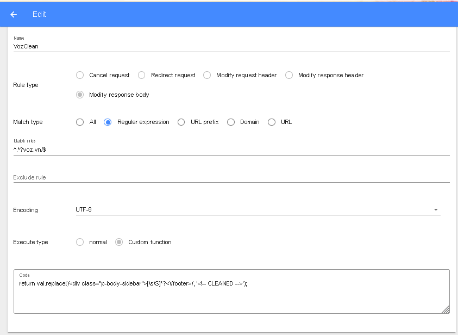Screen dimensions: 458x335
Task: Choose Modify request header rule type
Action: [x=207, y=75]
